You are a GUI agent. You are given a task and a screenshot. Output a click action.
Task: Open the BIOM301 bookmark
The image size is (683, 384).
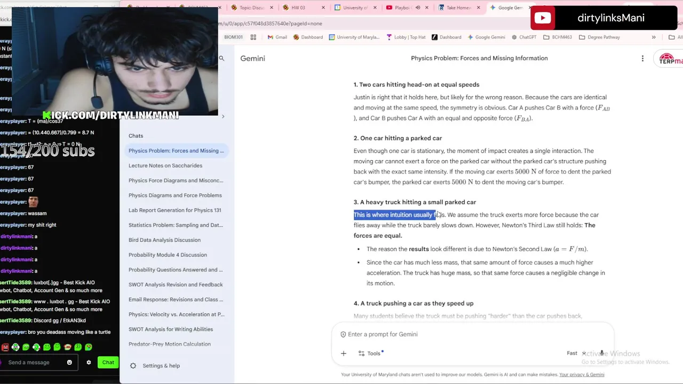233,37
